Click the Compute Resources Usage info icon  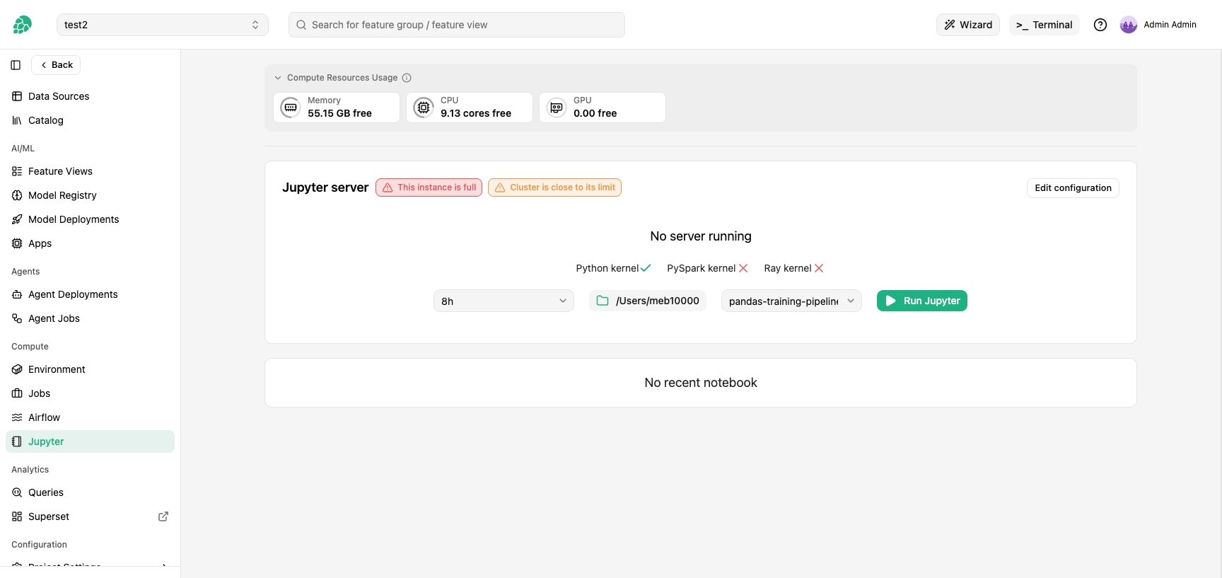coord(407,78)
